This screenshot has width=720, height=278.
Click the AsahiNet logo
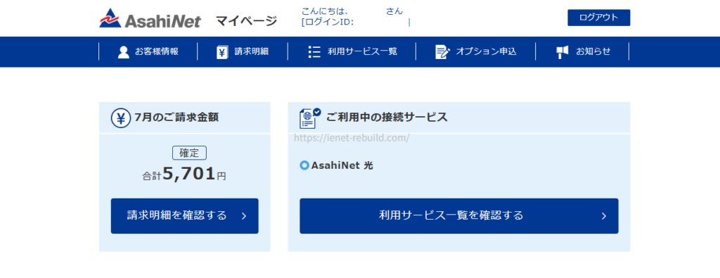(150, 18)
